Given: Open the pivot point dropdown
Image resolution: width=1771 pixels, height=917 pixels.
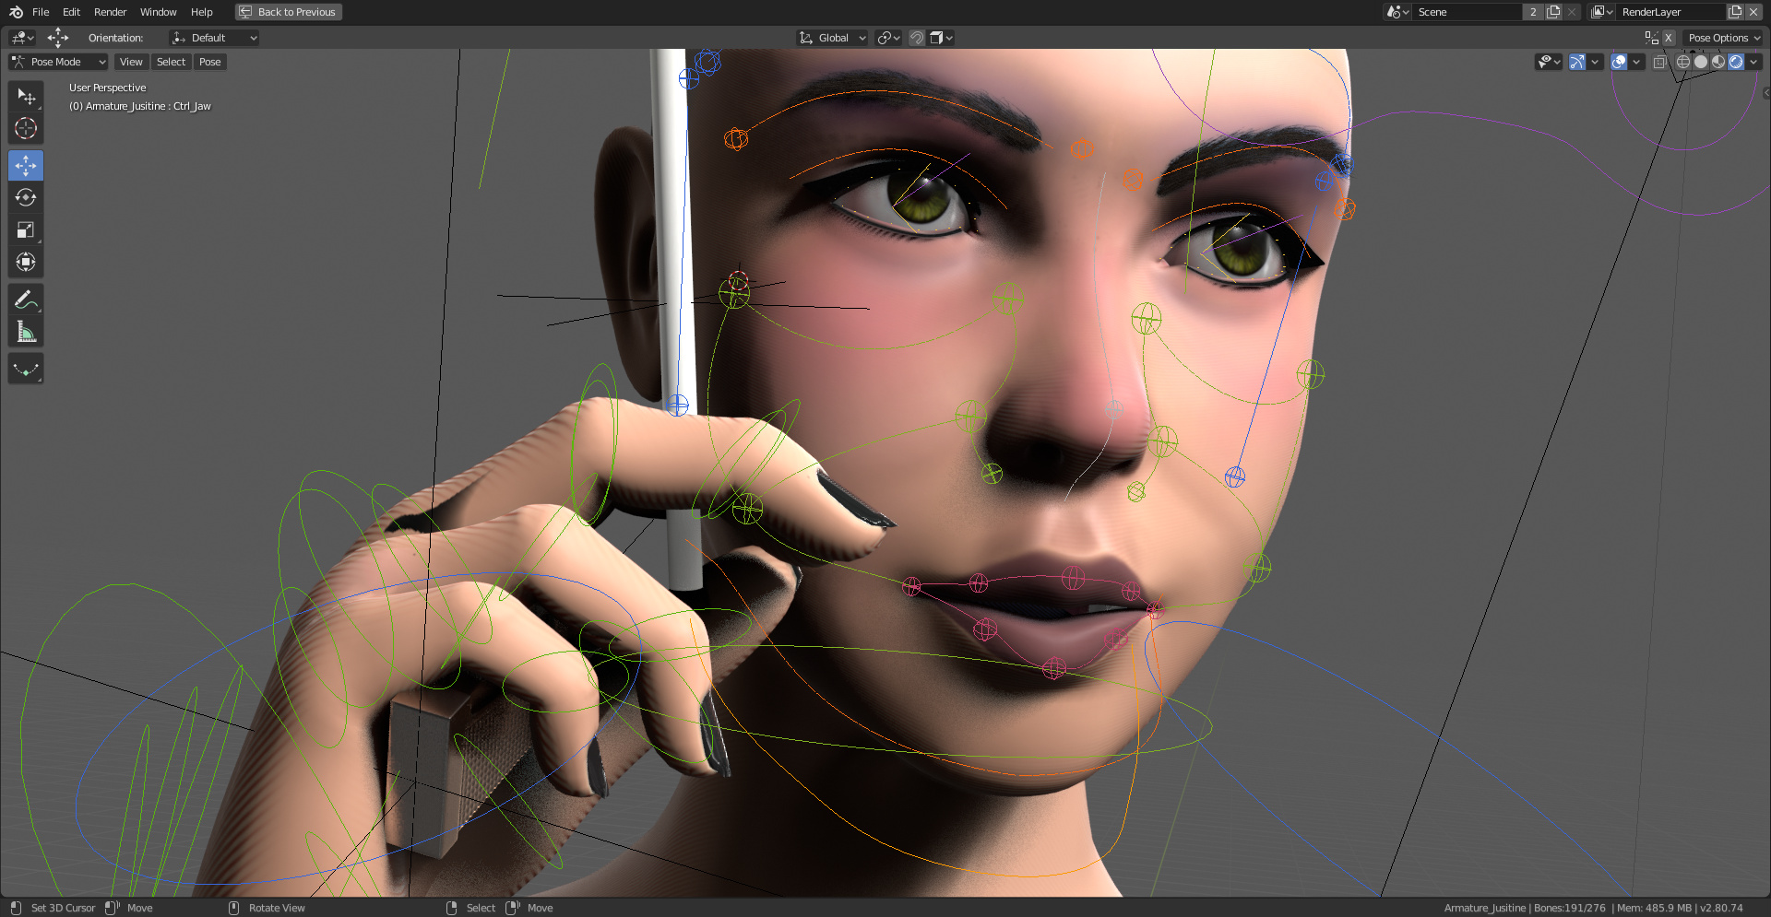Looking at the screenshot, I should [888, 38].
